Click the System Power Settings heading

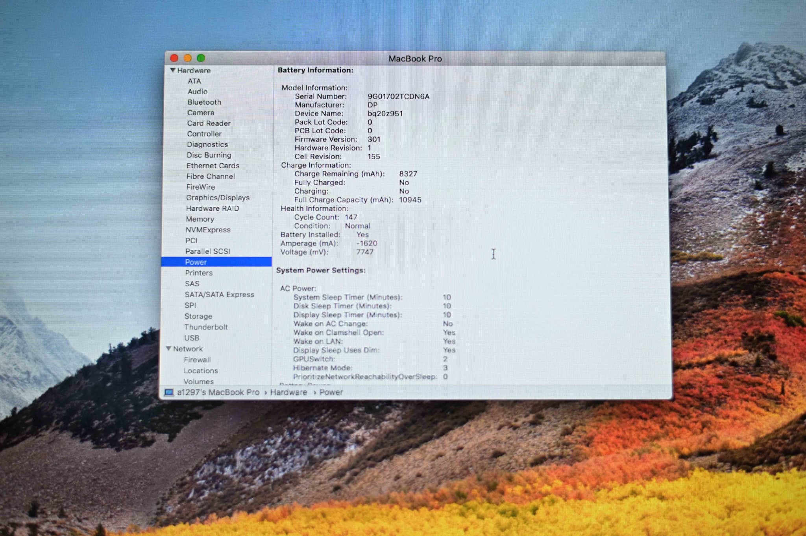click(x=321, y=270)
